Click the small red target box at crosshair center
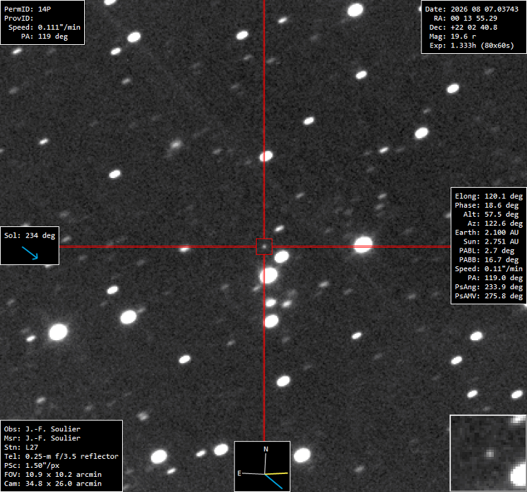 pos(263,246)
